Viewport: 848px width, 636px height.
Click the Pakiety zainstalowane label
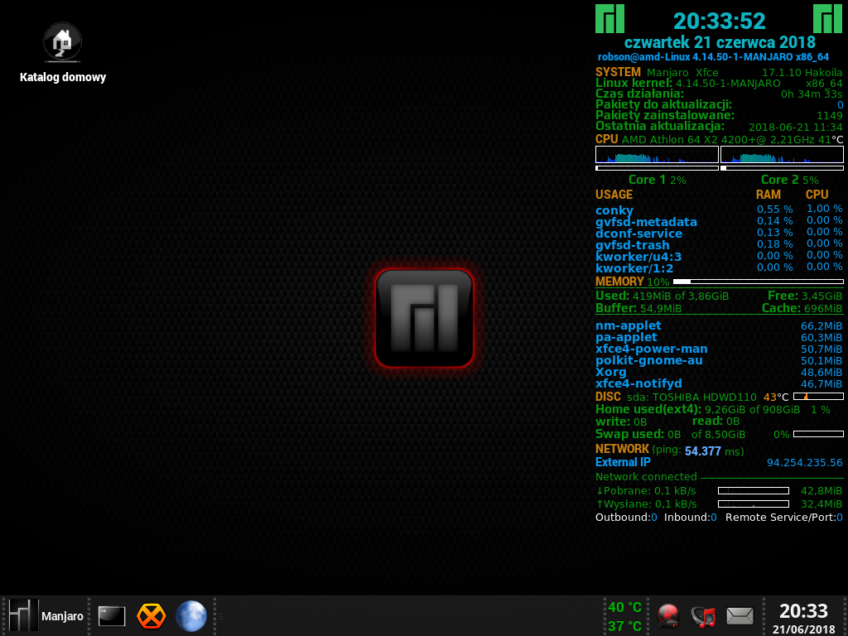(x=665, y=114)
